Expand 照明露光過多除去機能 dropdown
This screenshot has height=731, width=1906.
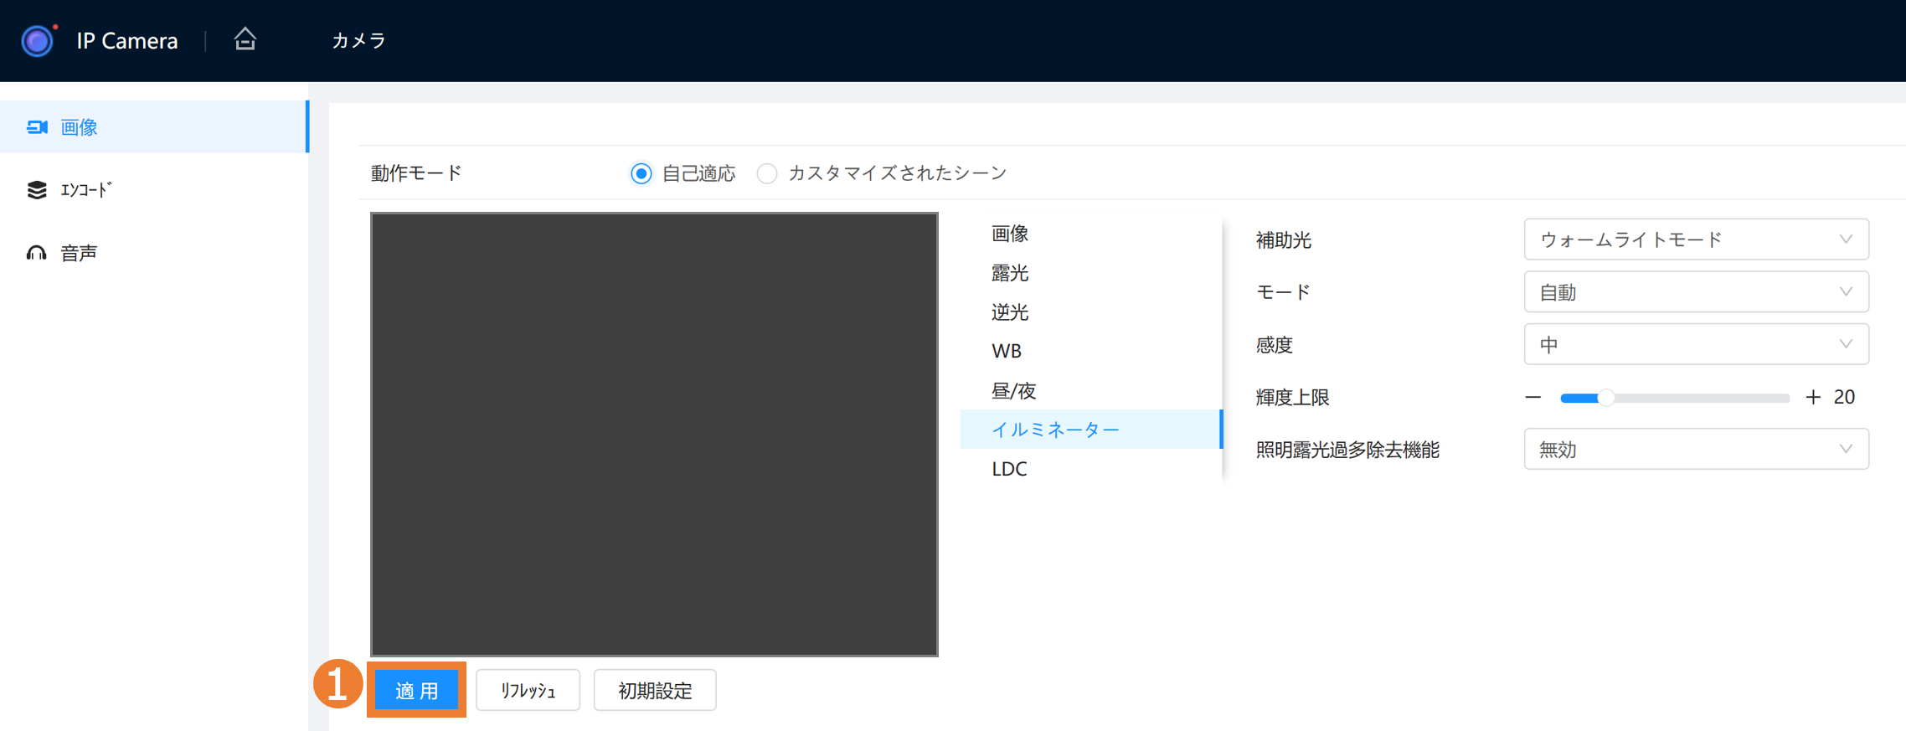click(1696, 450)
